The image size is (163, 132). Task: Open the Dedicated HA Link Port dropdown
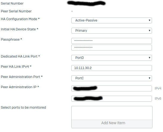pos(112,58)
